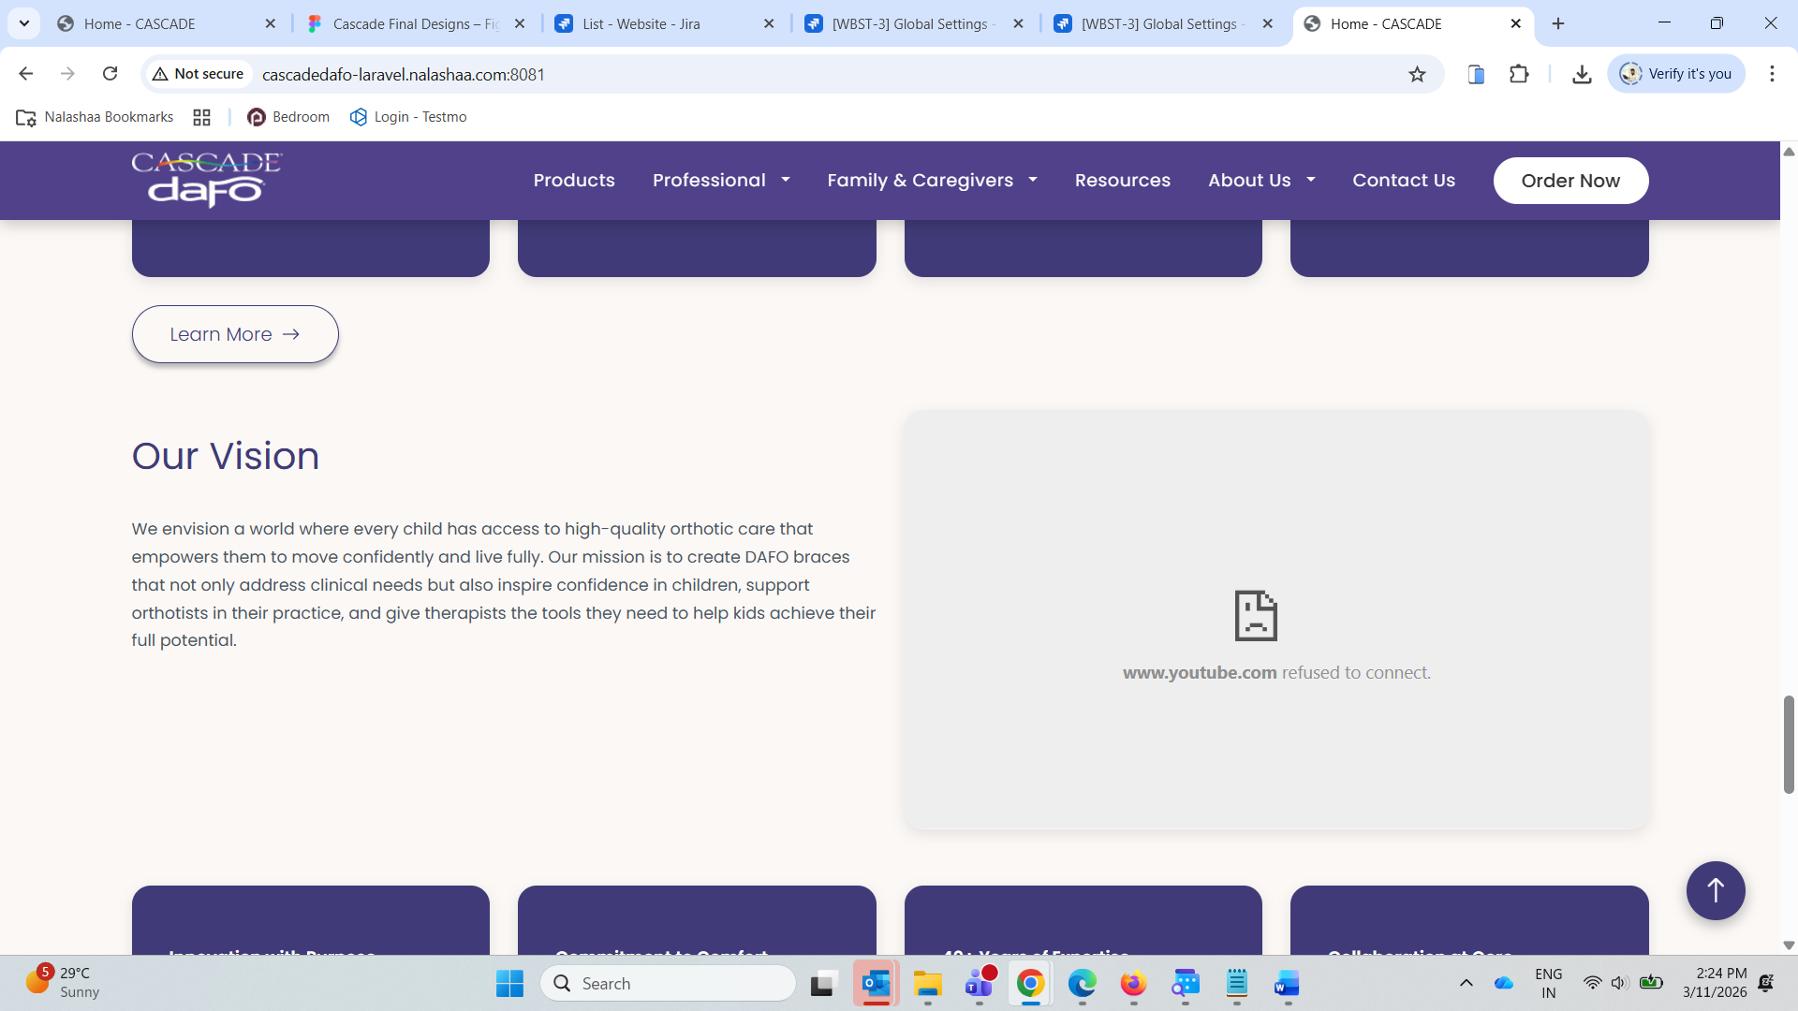The width and height of the screenshot is (1798, 1011).
Task: Open the Chrome three-dot menu
Action: click(x=1772, y=74)
